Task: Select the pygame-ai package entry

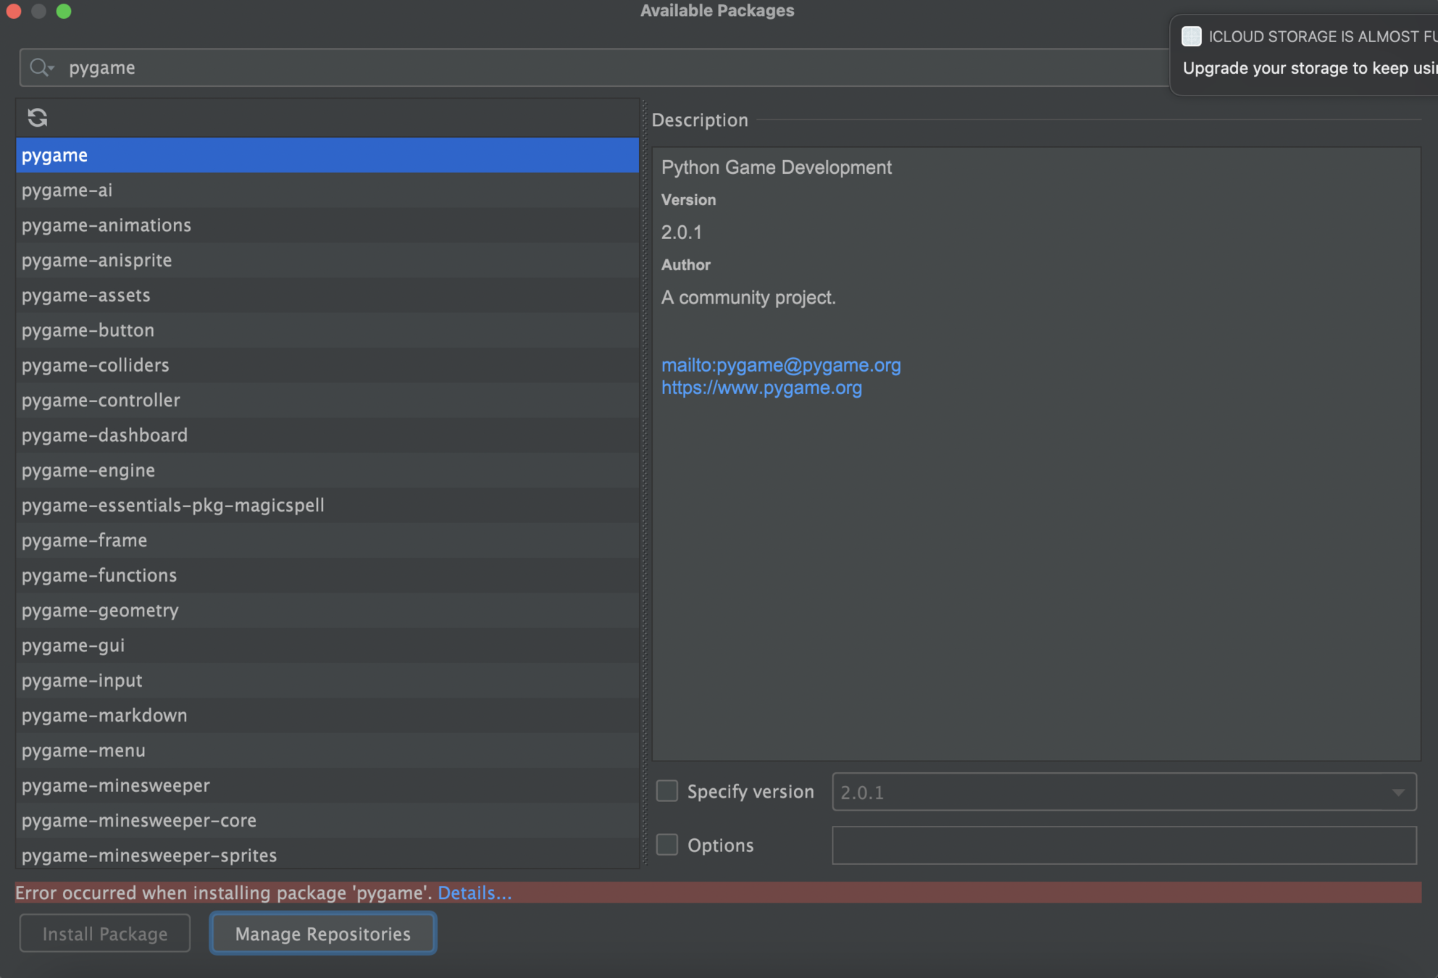Action: tap(67, 191)
